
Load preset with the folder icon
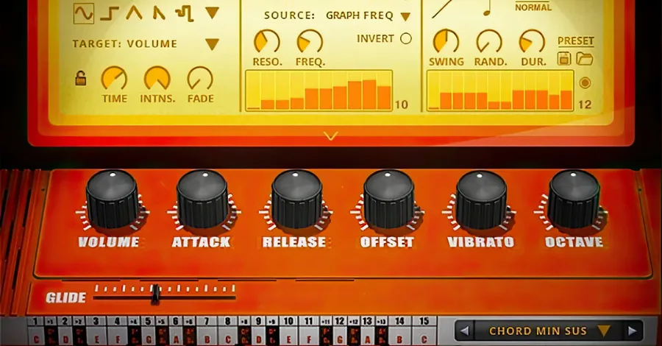[586, 59]
